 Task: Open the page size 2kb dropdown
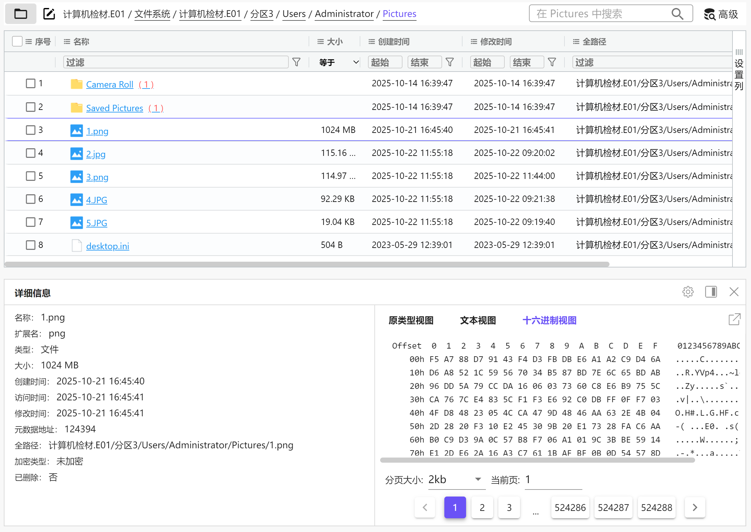tap(456, 480)
